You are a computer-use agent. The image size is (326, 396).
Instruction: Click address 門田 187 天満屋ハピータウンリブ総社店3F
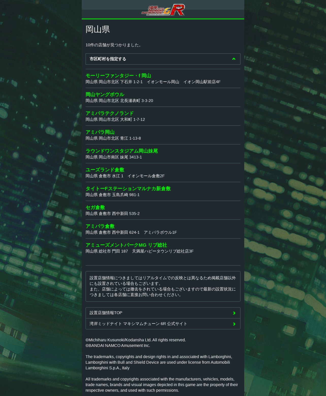(140, 251)
